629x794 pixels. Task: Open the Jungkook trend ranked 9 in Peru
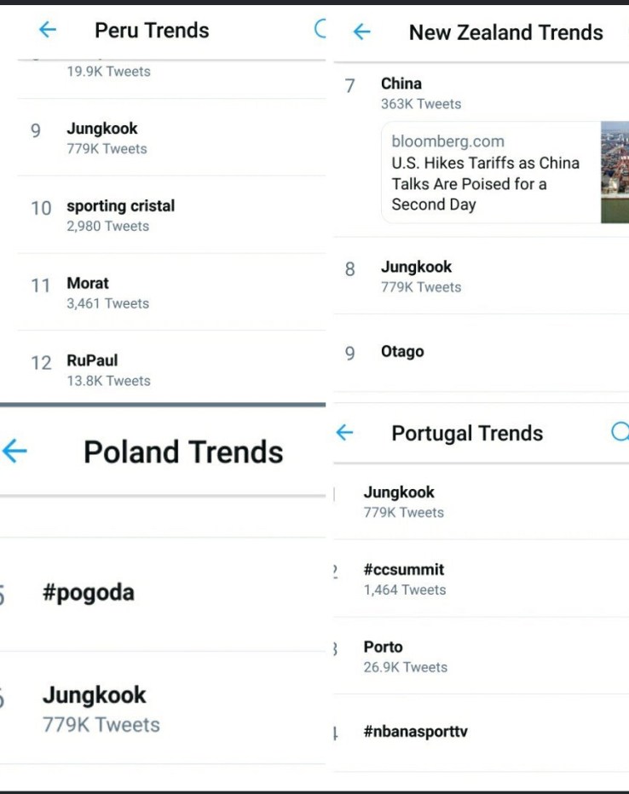[x=101, y=137]
